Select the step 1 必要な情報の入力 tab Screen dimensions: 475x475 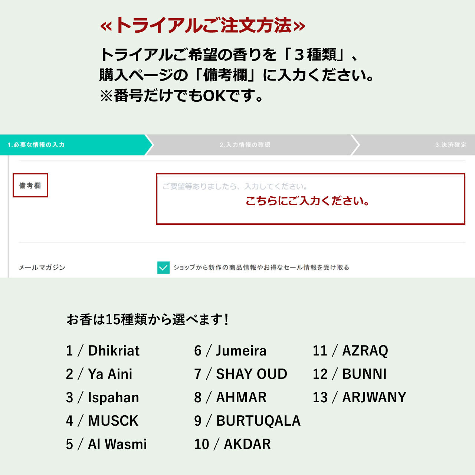click(74, 145)
